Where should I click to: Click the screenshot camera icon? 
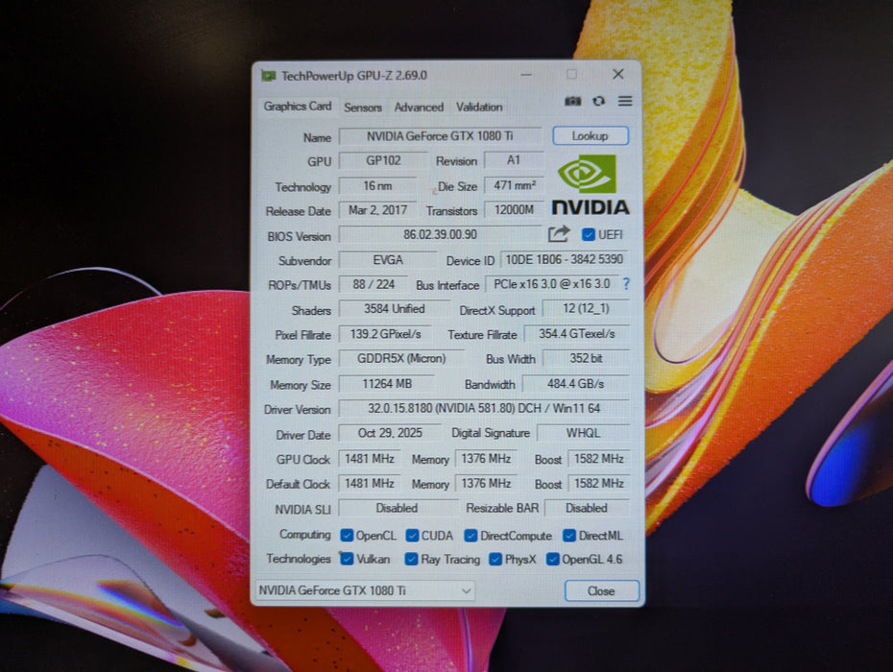572,101
